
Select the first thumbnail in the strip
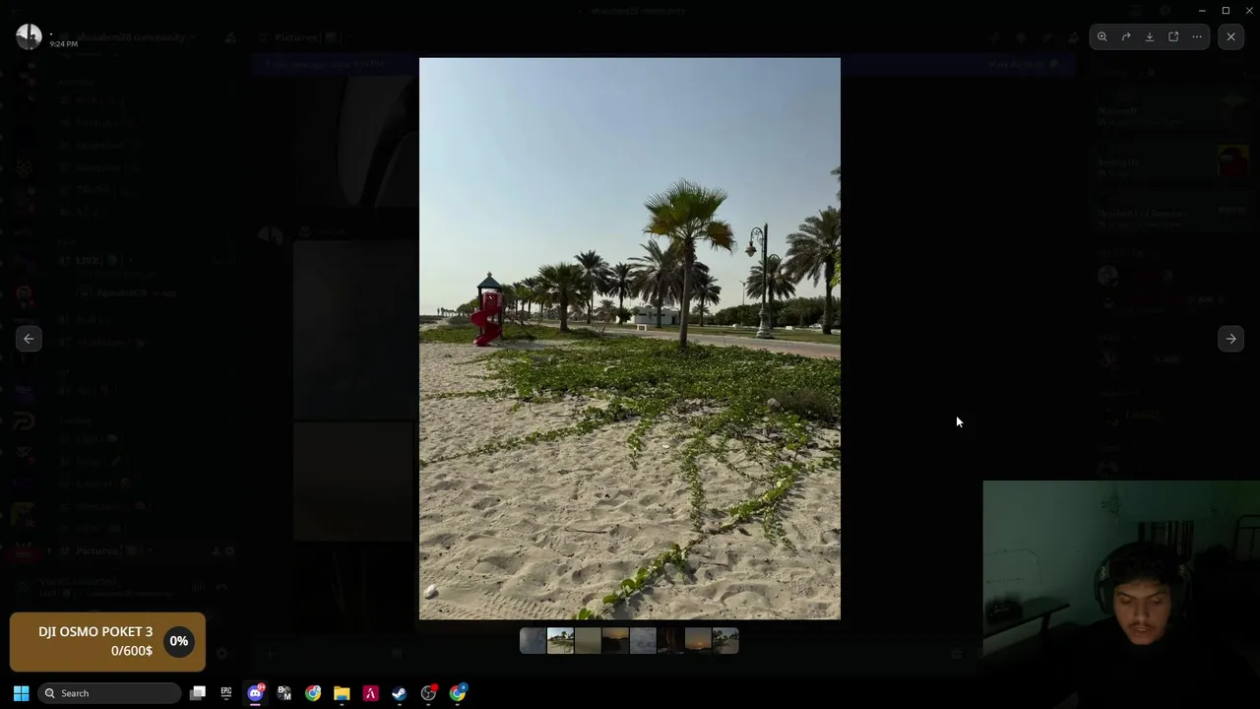tap(533, 641)
